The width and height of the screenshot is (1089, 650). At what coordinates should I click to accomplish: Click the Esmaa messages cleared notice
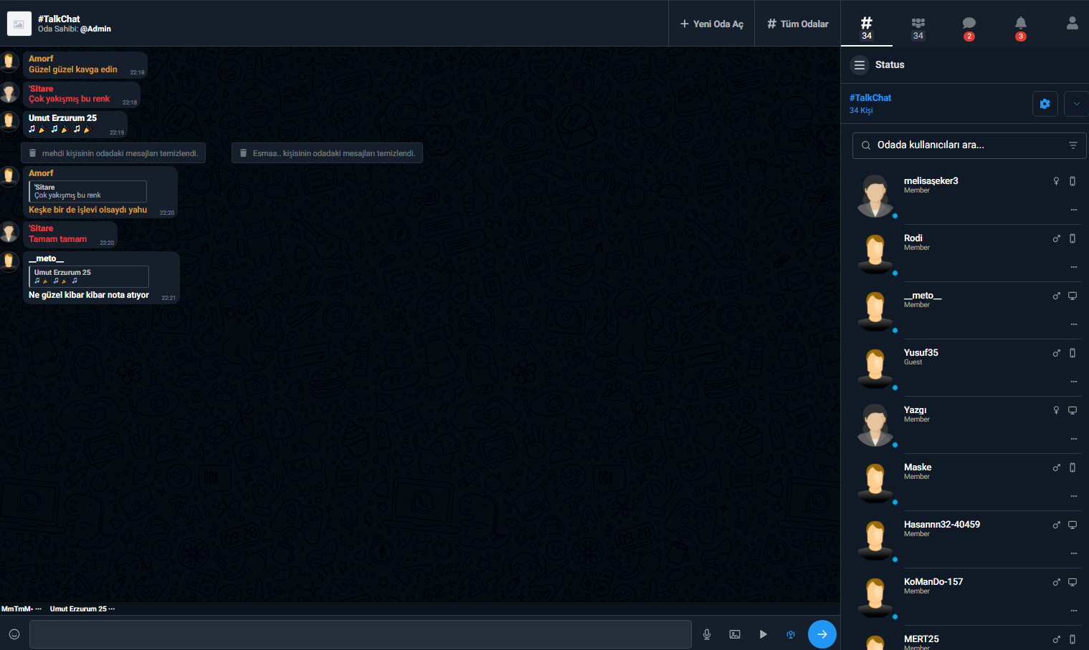point(327,153)
